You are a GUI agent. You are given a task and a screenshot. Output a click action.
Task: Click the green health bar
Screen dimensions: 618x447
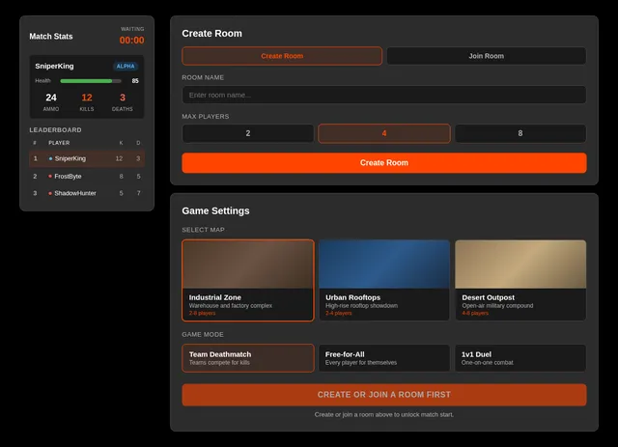point(86,81)
